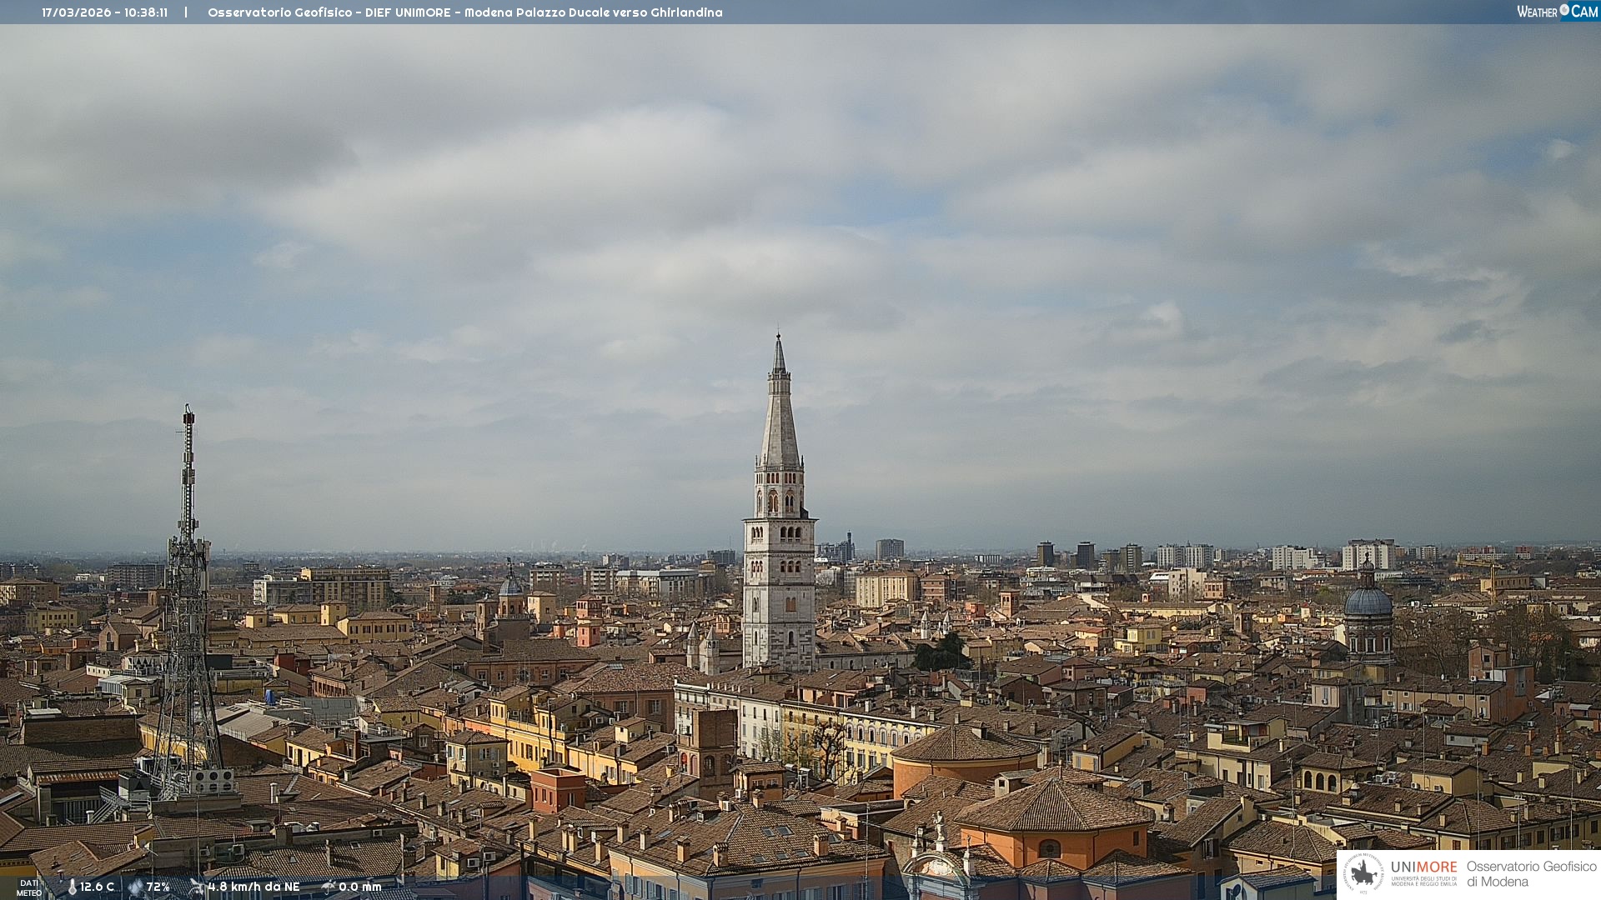Click the 0.0 mm rainfall value
Viewport: 1601px width, 900px height.
coord(360,887)
